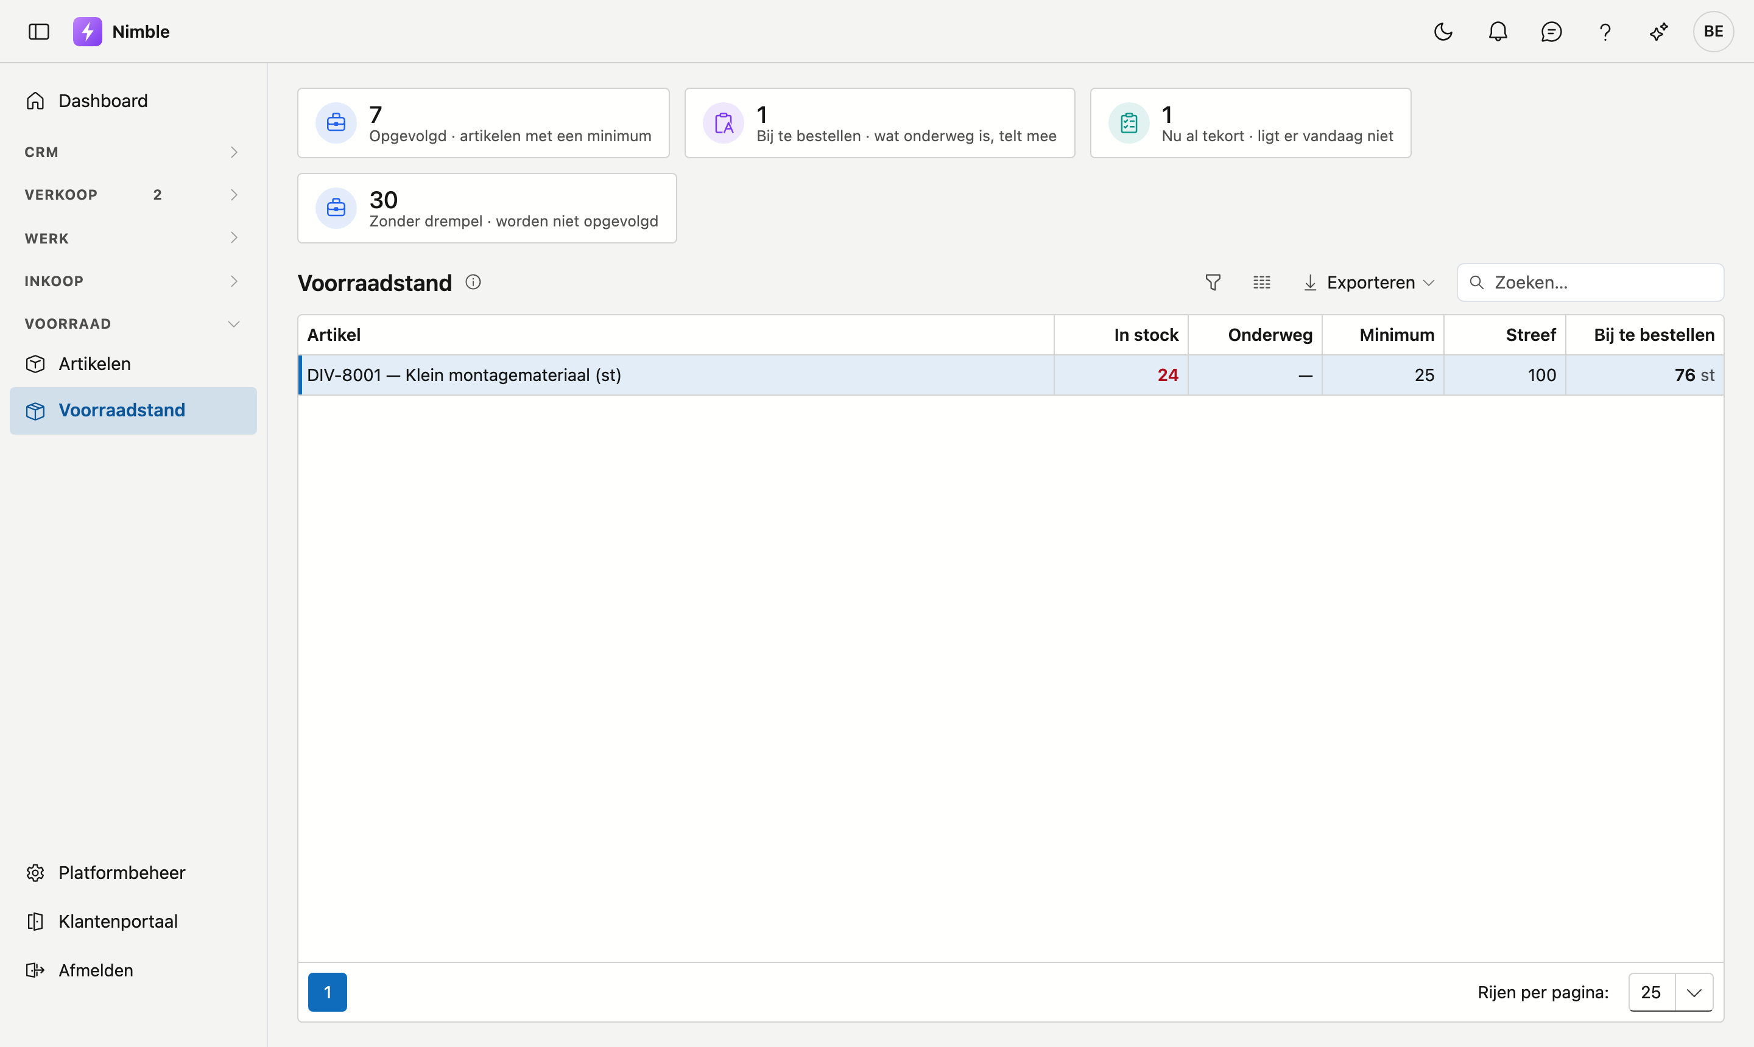Toggle dark mode moon icon
This screenshot has height=1047, width=1754.
click(1443, 32)
